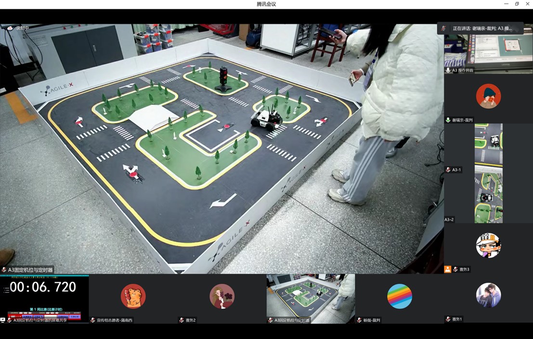
Task: Click the cloud recording indicator icon
Action: click(10, 28)
